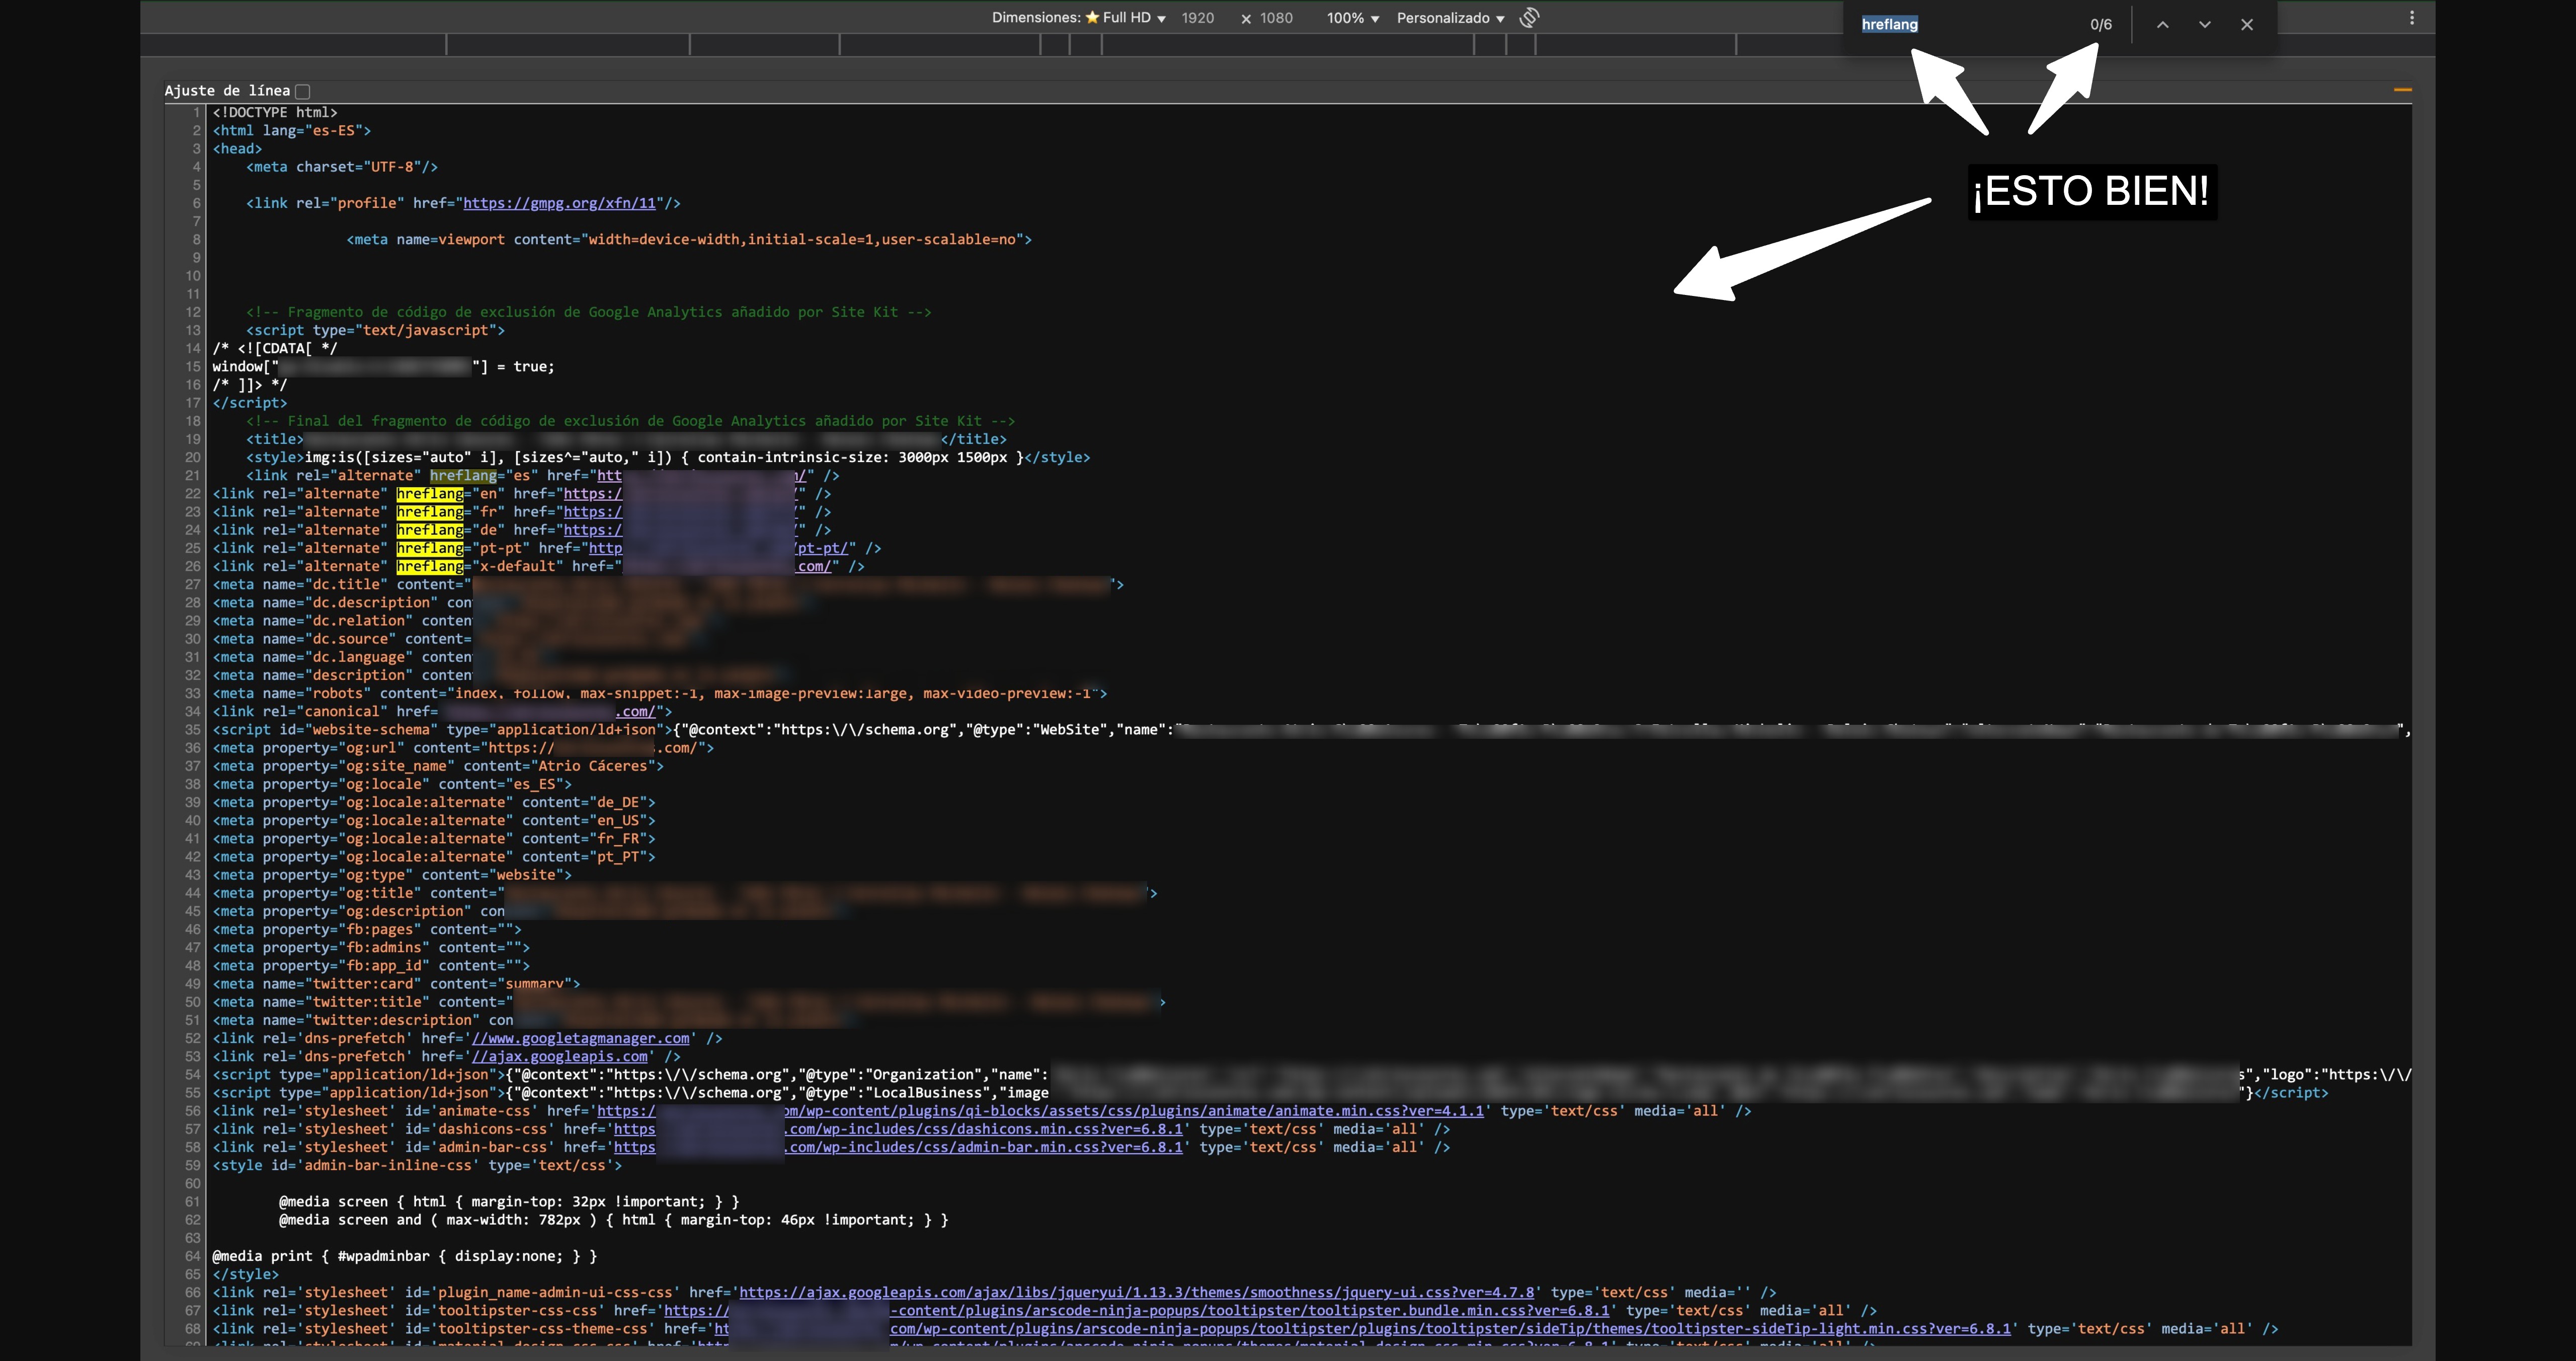Expand the Personalizado throttling dropdown
The height and width of the screenshot is (1361, 2576).
click(x=1450, y=18)
